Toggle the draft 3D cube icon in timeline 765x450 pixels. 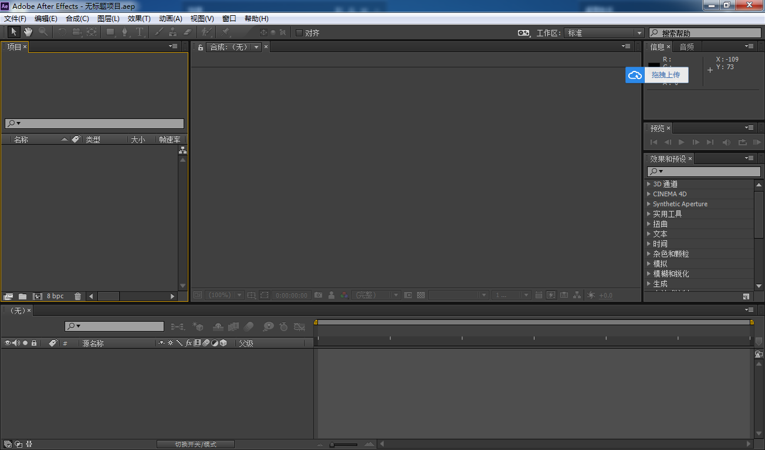point(198,326)
